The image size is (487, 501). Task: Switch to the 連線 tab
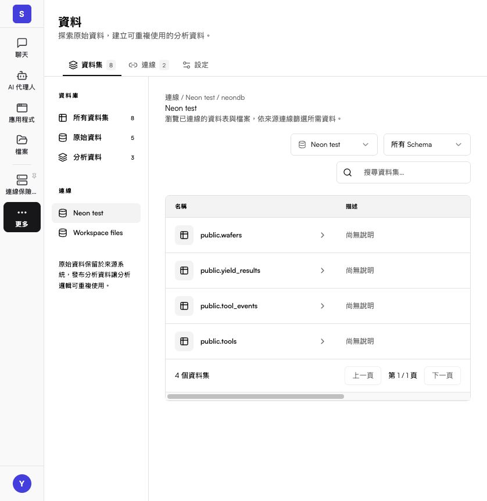[x=148, y=65]
